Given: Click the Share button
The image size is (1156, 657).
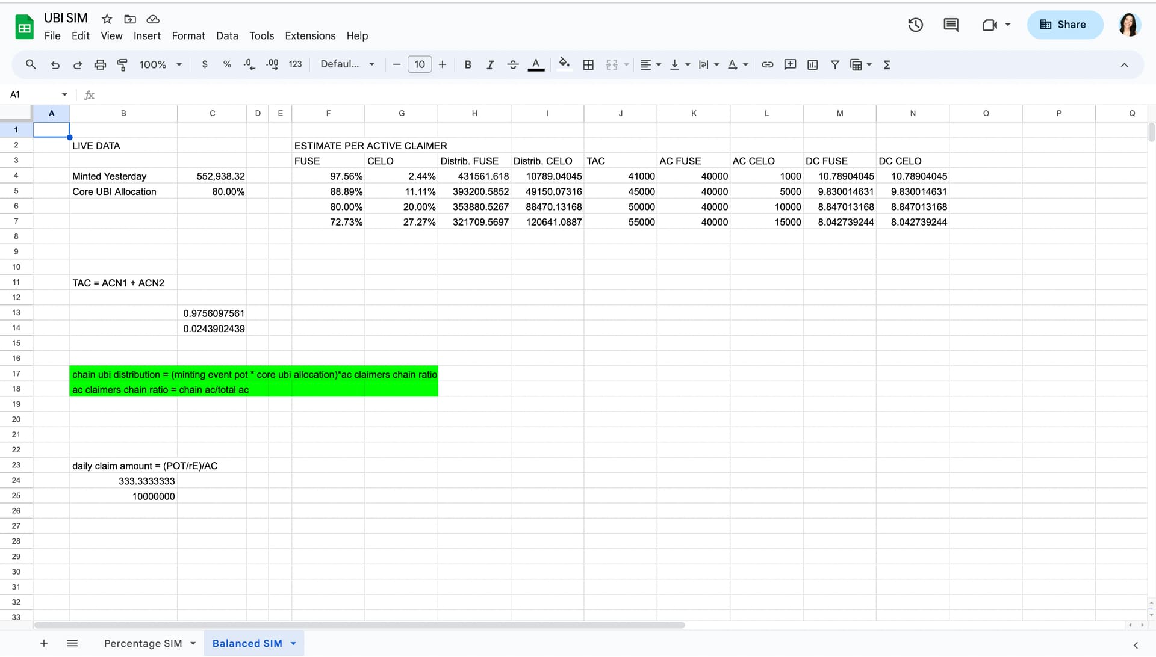Looking at the screenshot, I should pyautogui.click(x=1064, y=25).
